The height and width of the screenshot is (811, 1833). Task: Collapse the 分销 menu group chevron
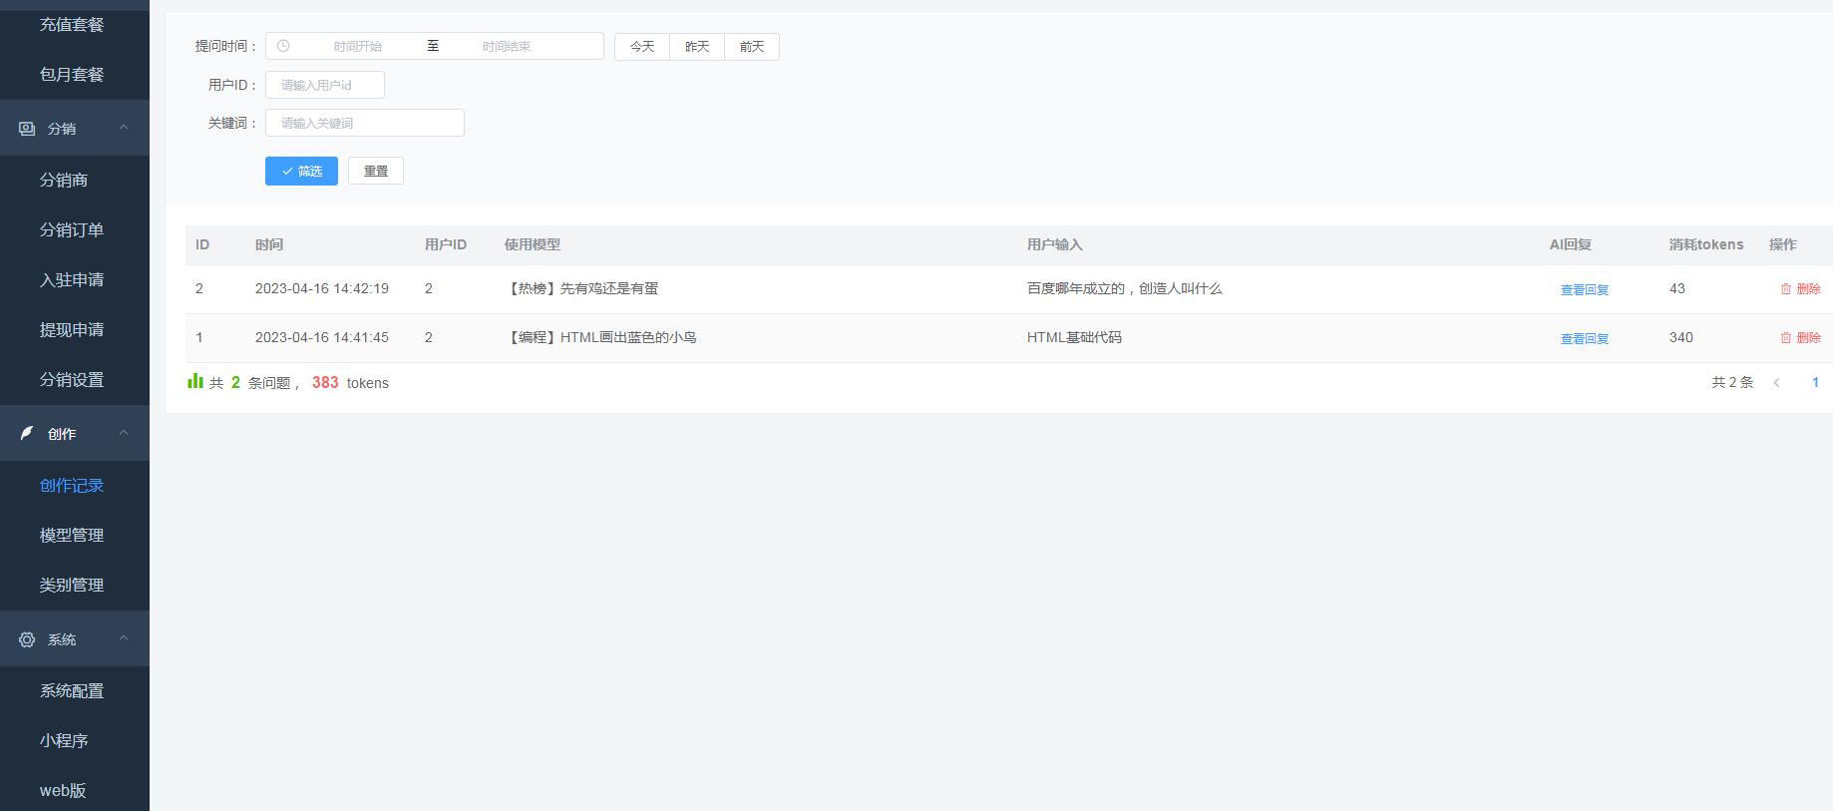pyautogui.click(x=124, y=128)
